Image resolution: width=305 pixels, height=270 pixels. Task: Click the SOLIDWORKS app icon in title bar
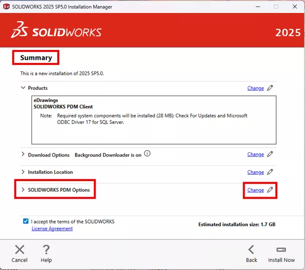pyautogui.click(x=6, y=6)
